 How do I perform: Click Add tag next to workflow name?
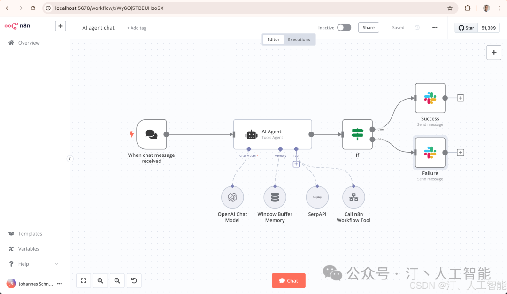137,28
